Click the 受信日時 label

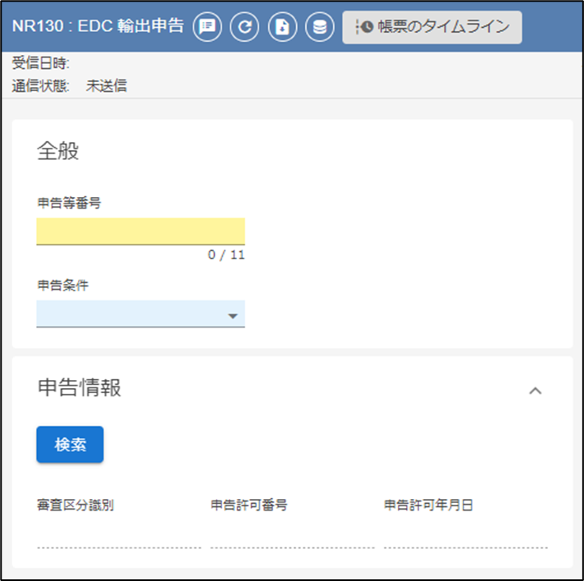click(41, 63)
